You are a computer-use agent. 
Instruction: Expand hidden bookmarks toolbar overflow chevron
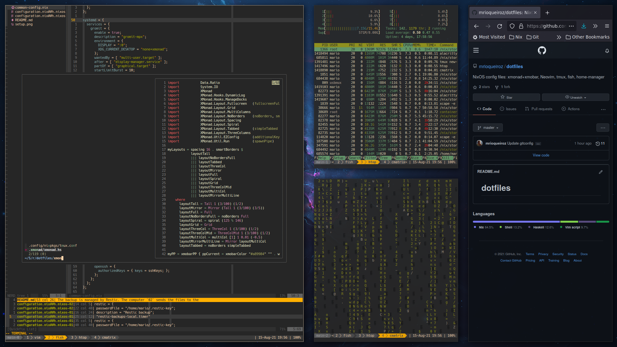(x=559, y=37)
